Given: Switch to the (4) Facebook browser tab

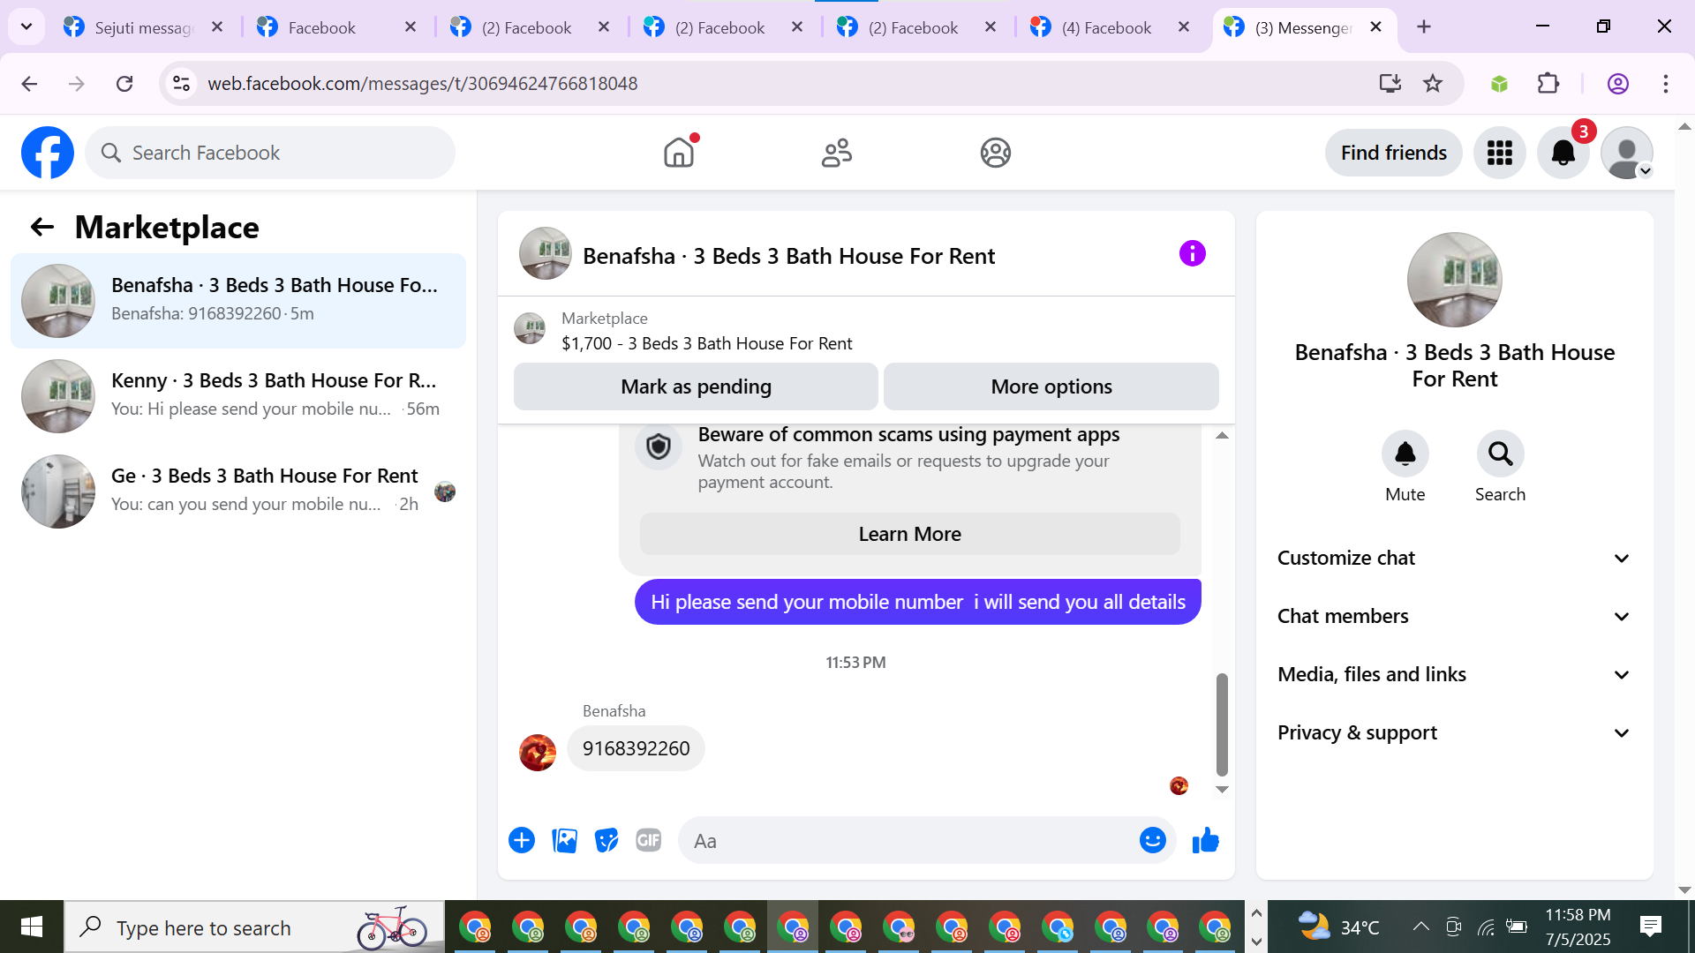Looking at the screenshot, I should point(1105,27).
